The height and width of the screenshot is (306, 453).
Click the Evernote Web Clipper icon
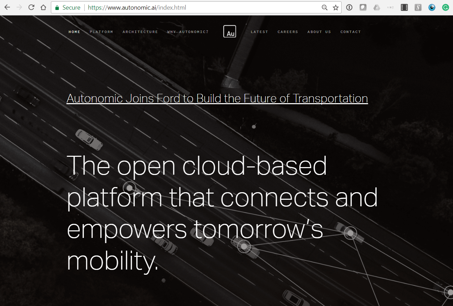click(363, 7)
